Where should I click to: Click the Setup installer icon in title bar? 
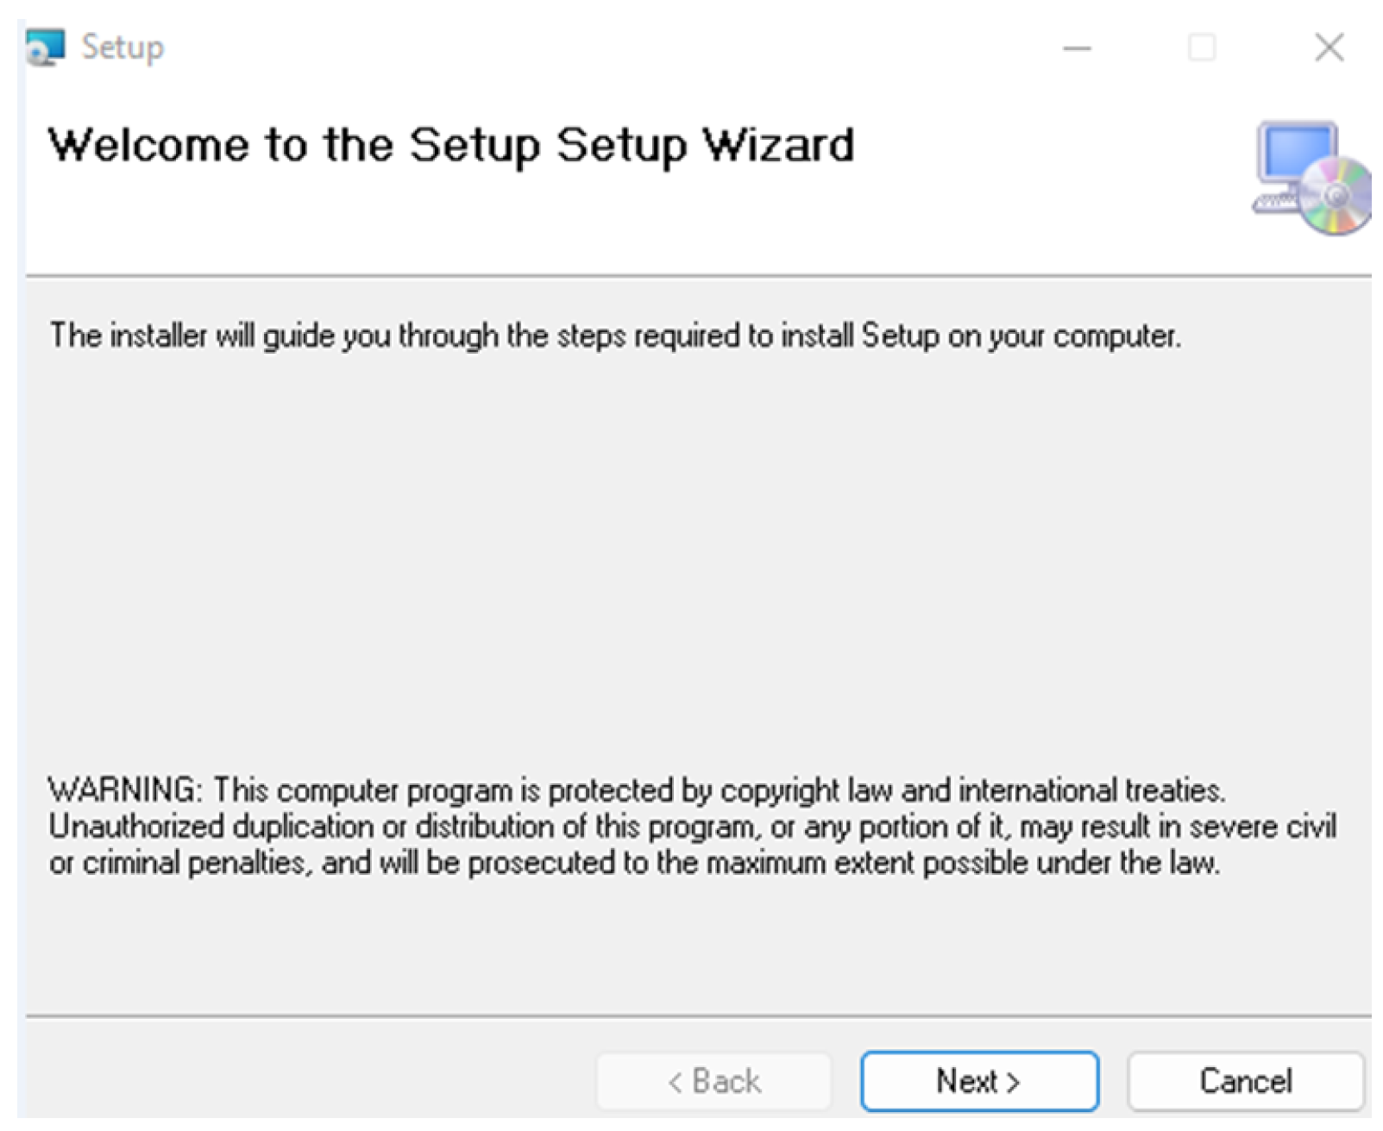coord(45,47)
